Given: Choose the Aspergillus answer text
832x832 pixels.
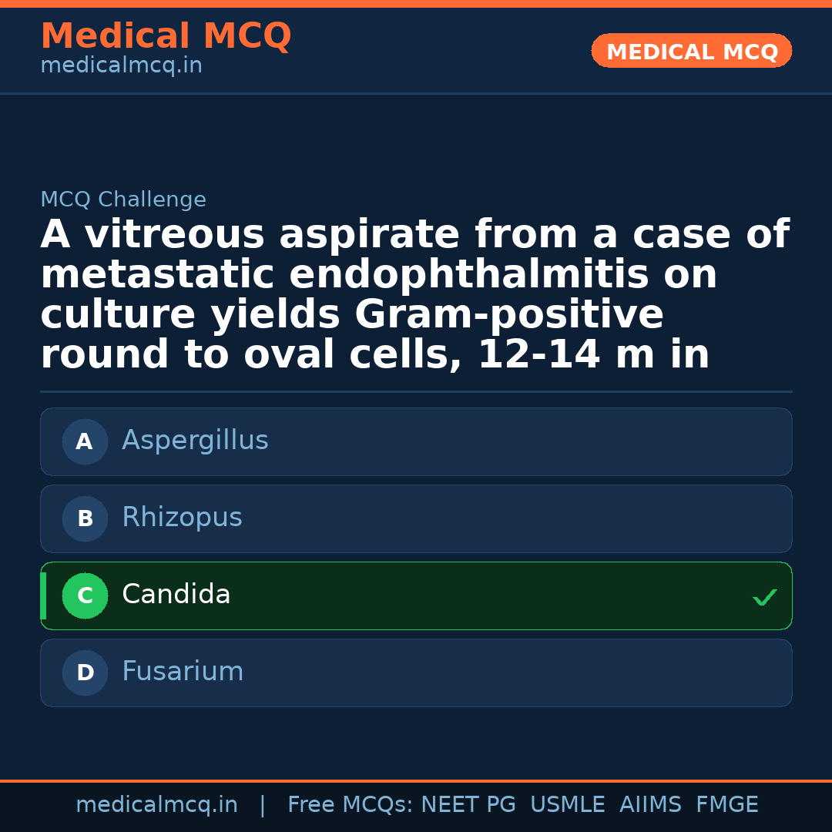Looking at the screenshot, I should click(x=195, y=441).
